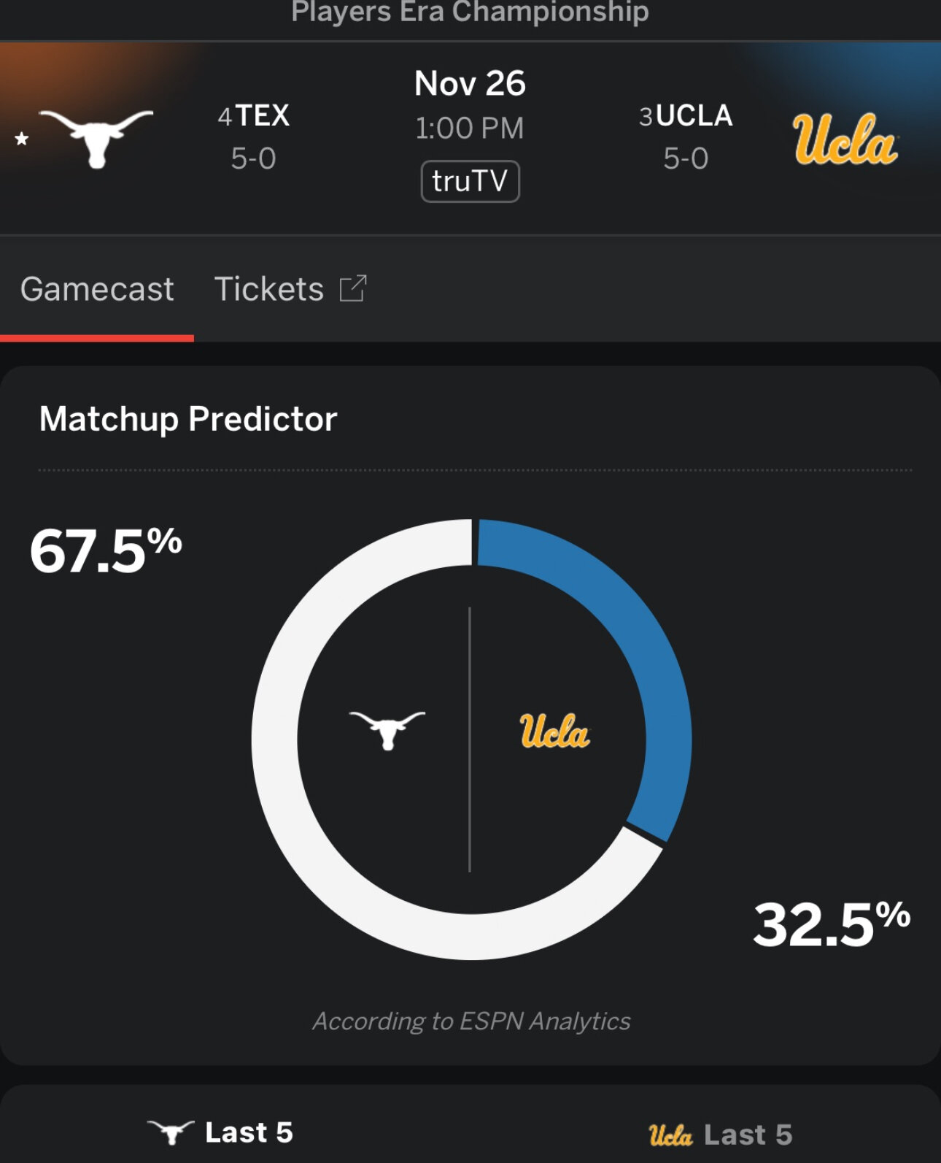Open the Tickets tab
Viewport: 941px width, 1163px height.
(x=268, y=289)
